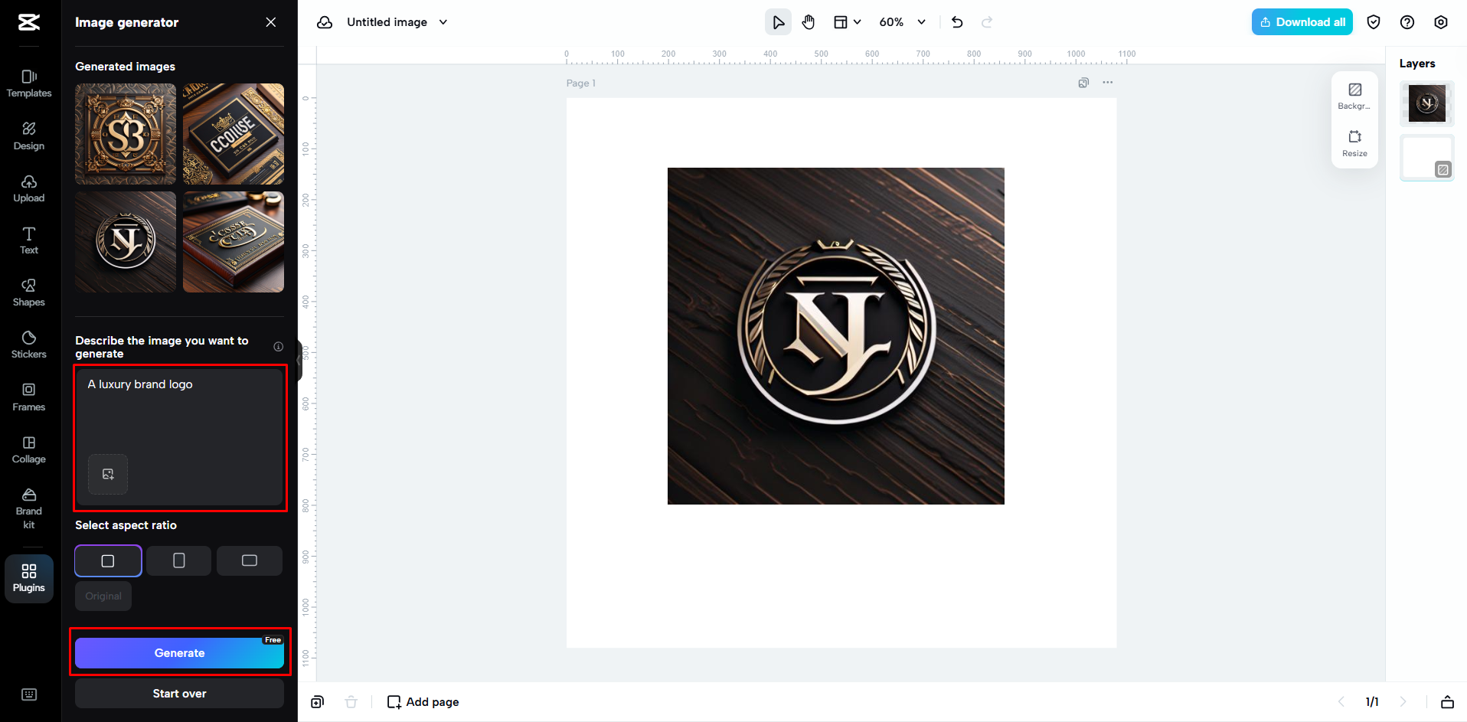
Task: Open the Stickers sidebar panel
Action: point(29,345)
